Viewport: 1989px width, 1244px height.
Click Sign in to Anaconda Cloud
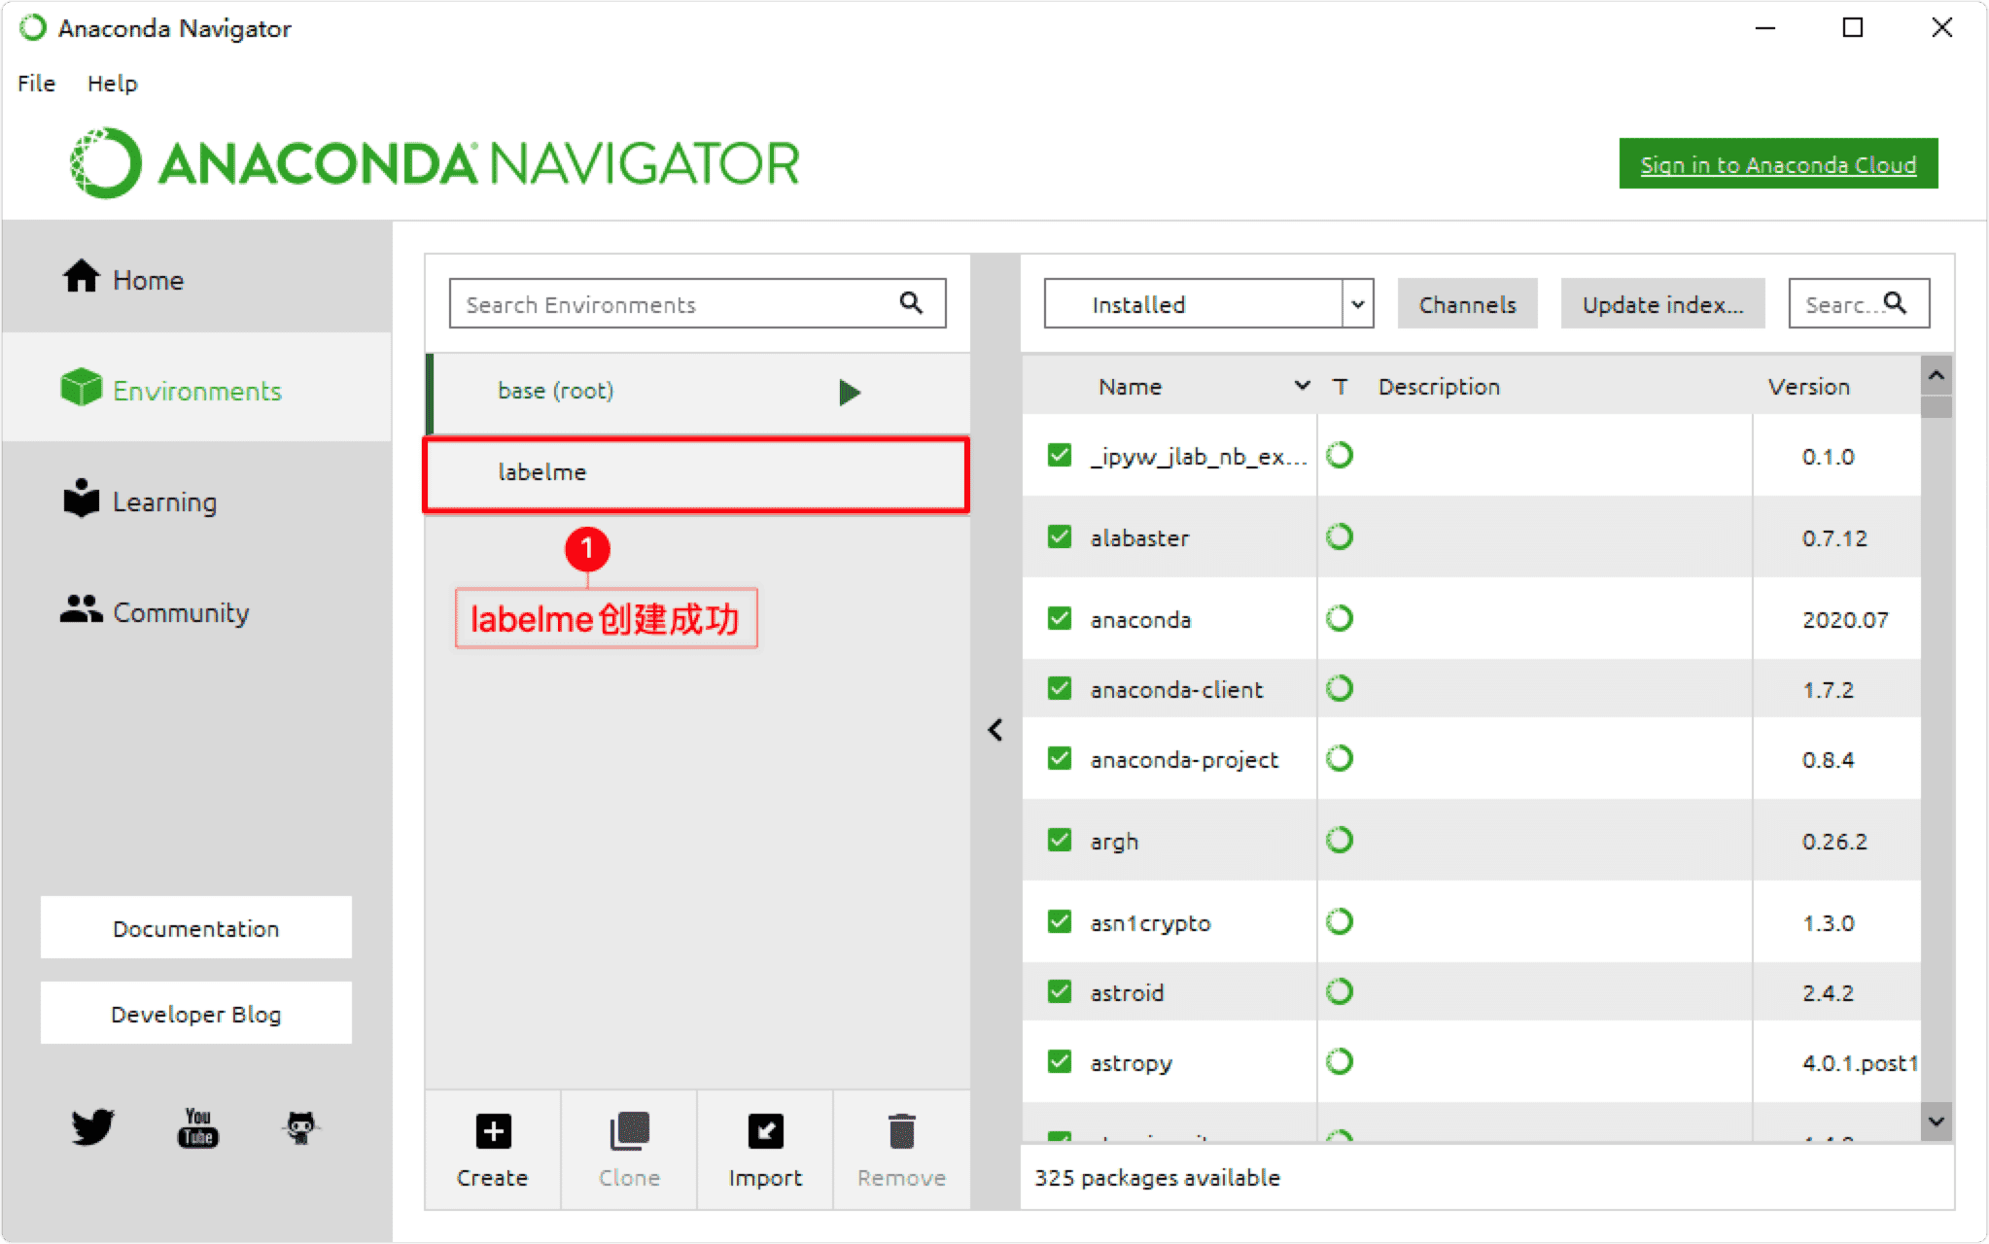tap(1777, 164)
